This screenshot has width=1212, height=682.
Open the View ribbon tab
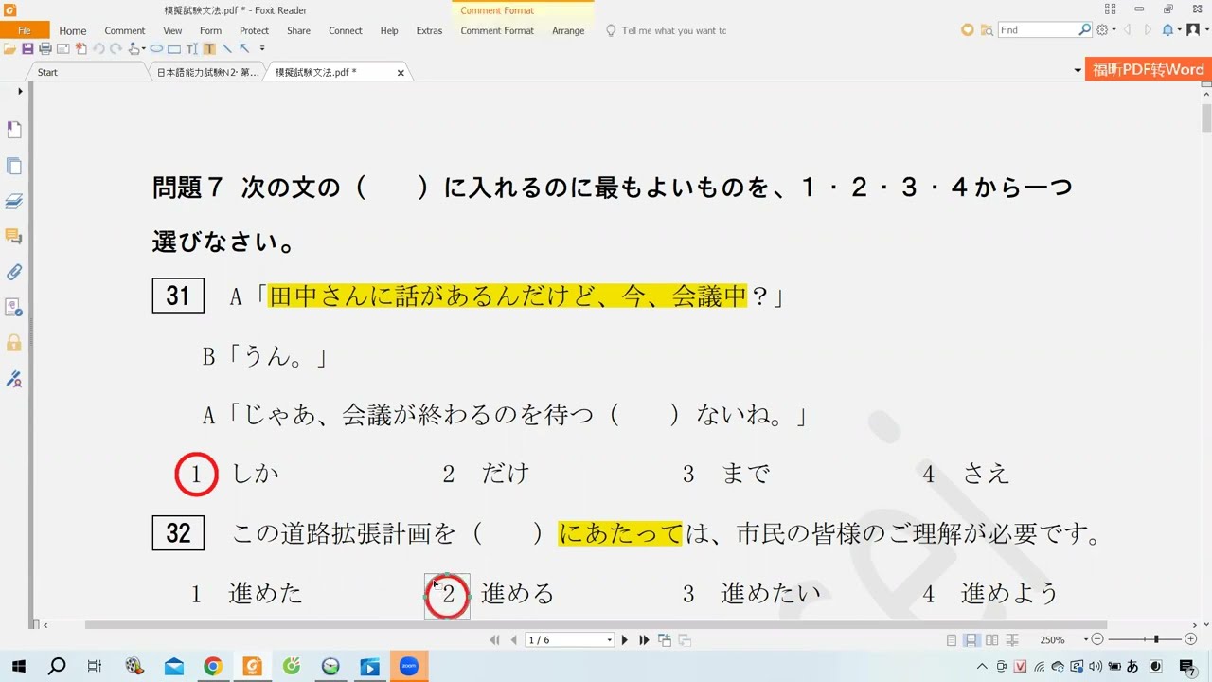(172, 30)
